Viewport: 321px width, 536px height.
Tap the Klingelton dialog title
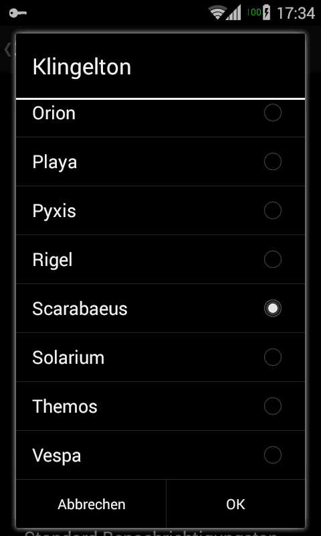click(82, 68)
